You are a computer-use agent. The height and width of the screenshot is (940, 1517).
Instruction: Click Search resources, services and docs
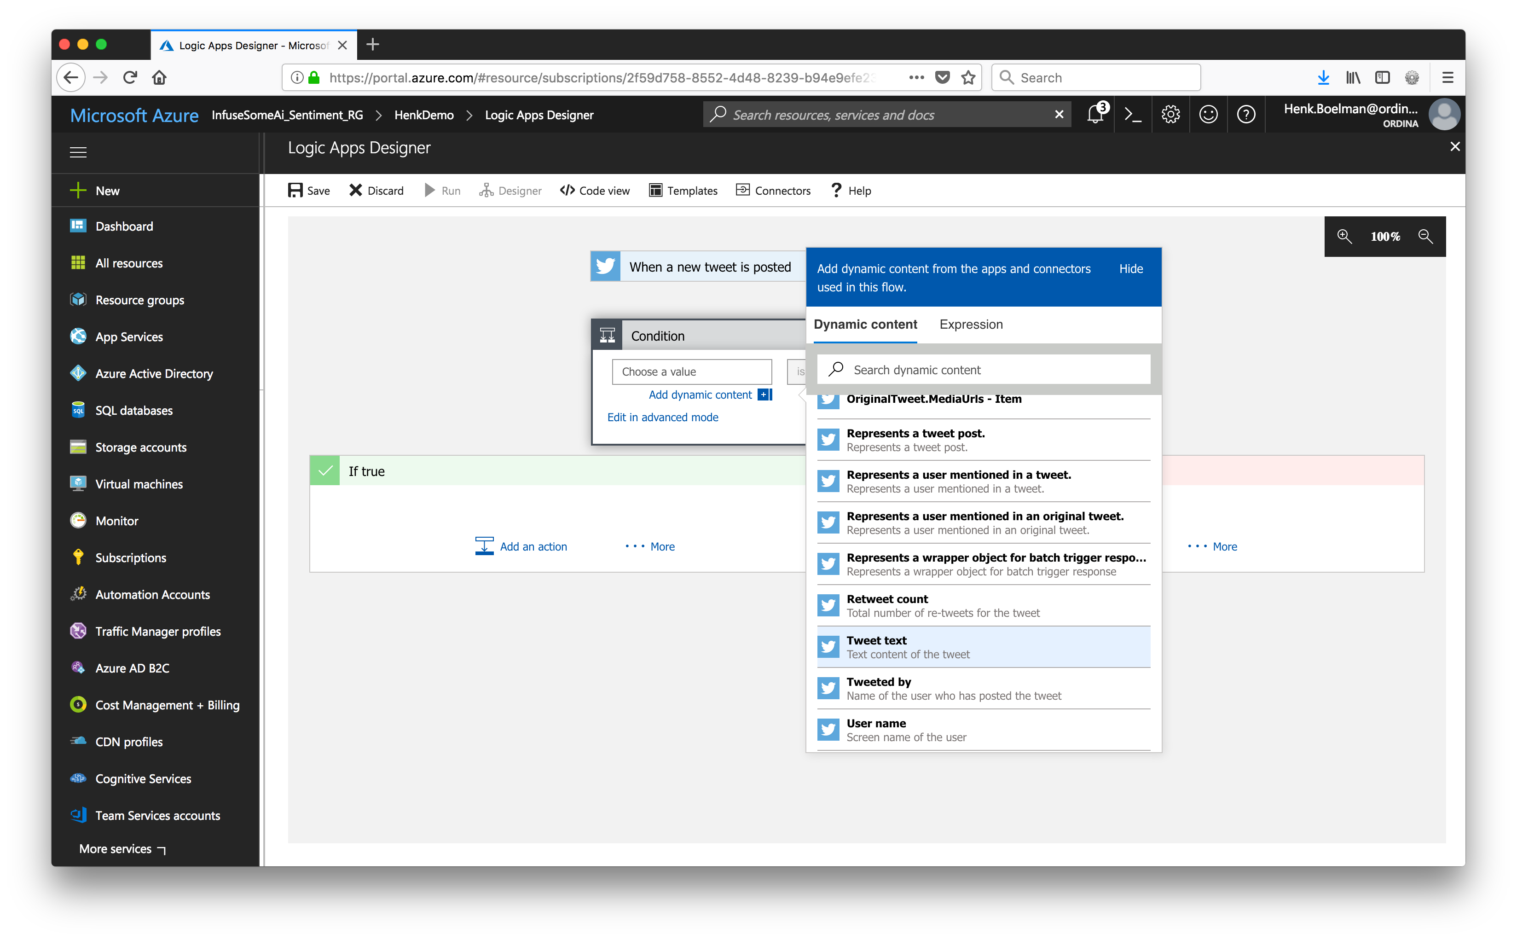[887, 114]
